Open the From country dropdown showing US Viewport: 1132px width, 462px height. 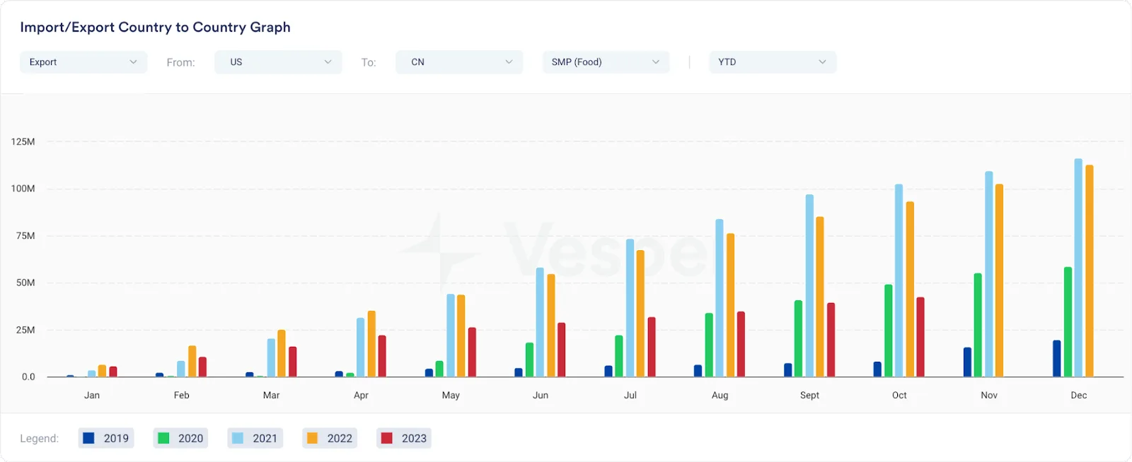coord(278,62)
